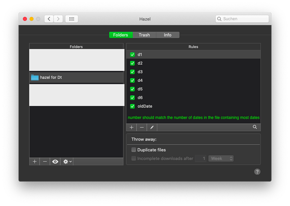Click the add folder plus button
The height and width of the screenshot is (206, 290).
pyautogui.click(x=34, y=162)
